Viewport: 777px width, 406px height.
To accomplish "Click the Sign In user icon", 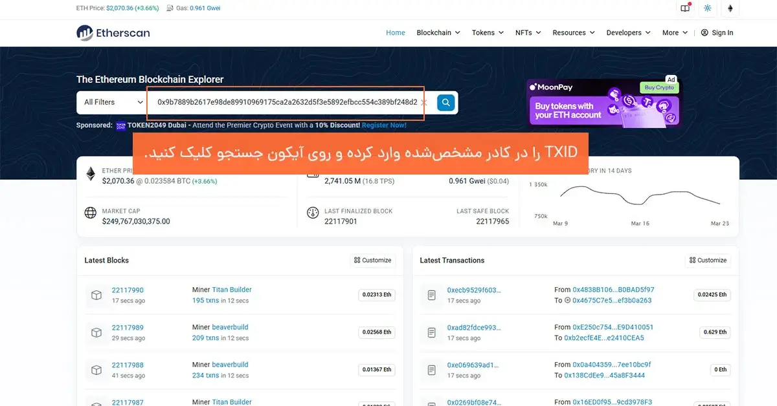I will click(704, 32).
